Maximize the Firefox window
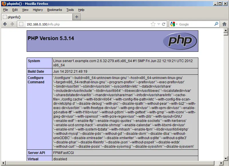 coord(220,4)
